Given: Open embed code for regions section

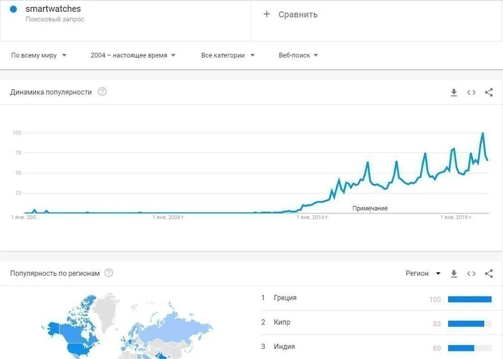Looking at the screenshot, I should [471, 273].
